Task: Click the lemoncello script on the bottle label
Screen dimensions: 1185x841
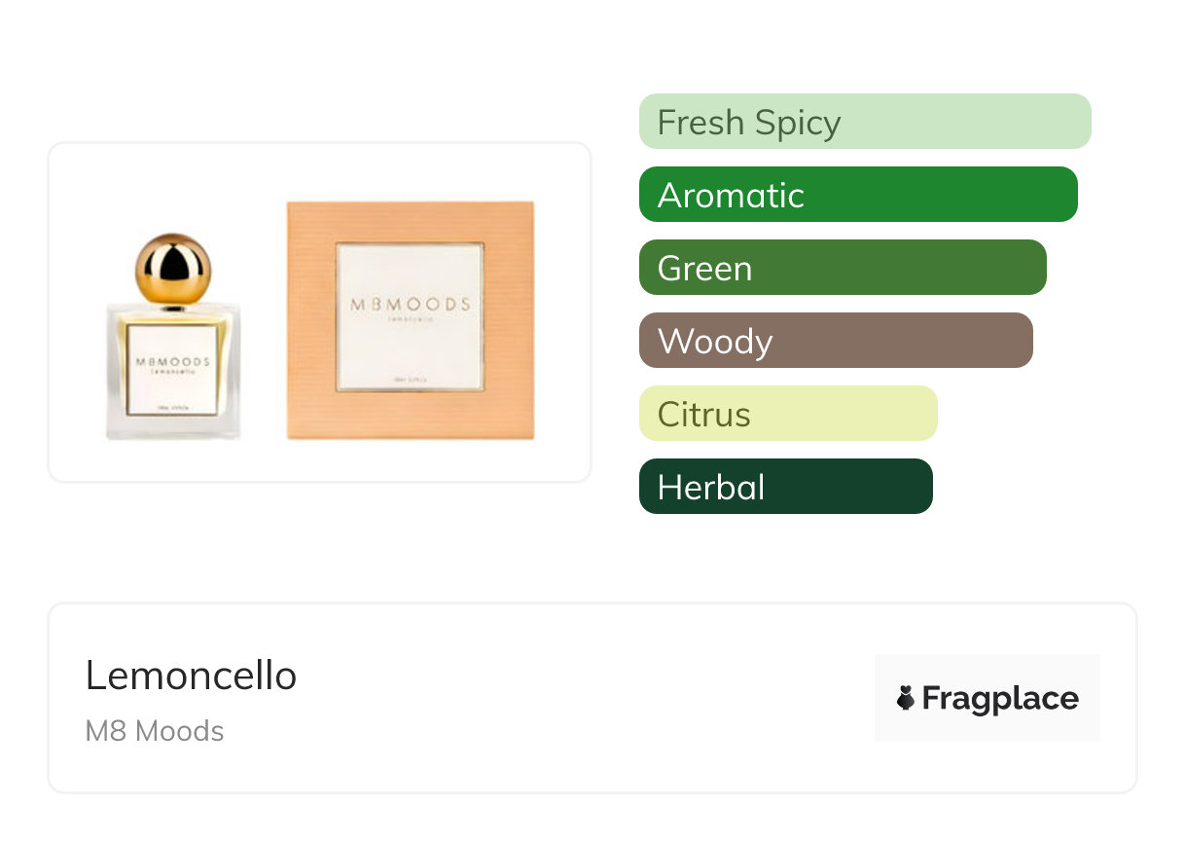Action: coord(172,371)
